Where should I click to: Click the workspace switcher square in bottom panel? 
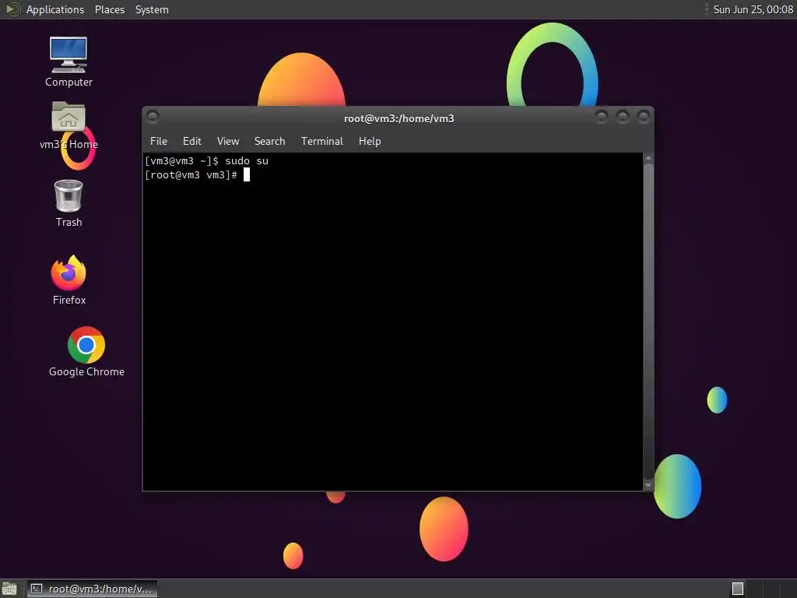point(738,589)
